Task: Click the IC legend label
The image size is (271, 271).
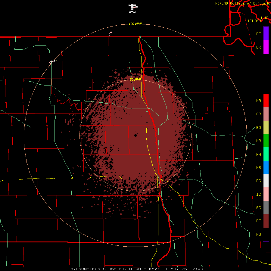Action: tap(258, 195)
